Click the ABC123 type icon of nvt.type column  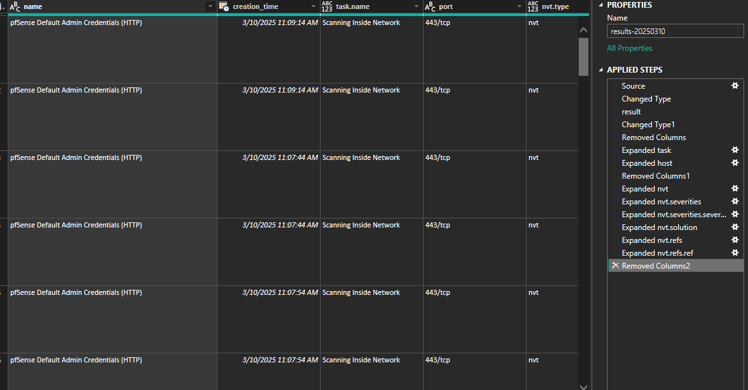tap(533, 6)
